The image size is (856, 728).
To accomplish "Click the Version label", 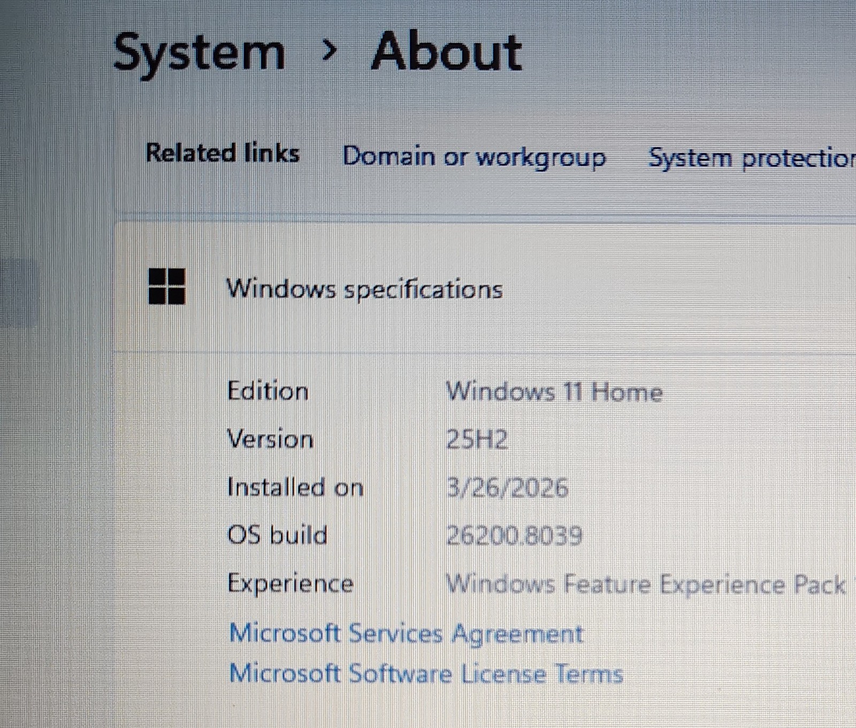I will 270,439.
